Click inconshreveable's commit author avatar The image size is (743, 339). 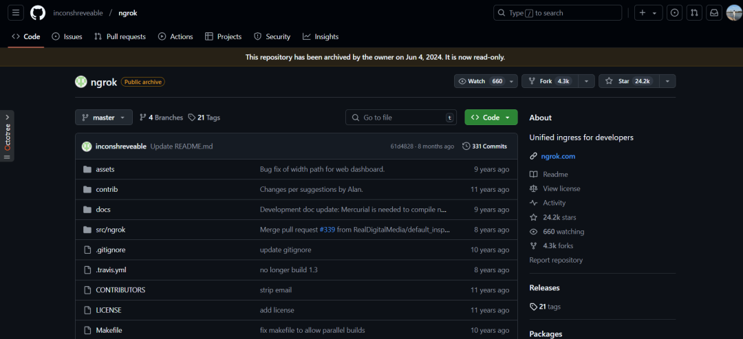coord(86,146)
